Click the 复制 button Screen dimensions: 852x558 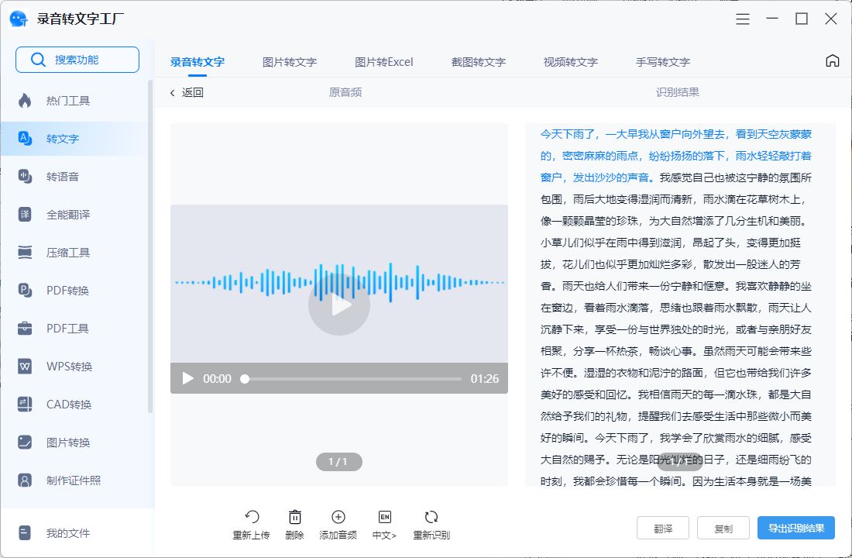(x=723, y=528)
